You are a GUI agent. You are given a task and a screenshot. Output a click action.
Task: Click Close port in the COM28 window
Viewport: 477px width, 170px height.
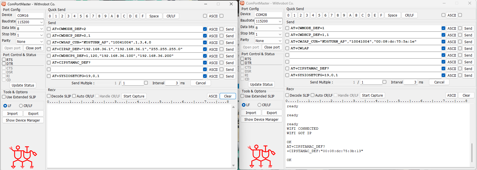(x=272, y=47)
